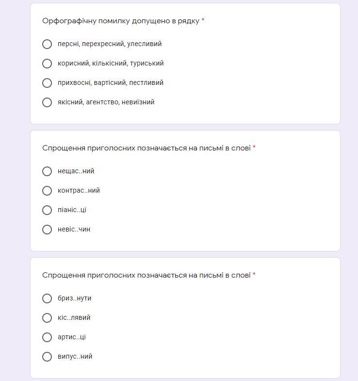Choose the 'нещас..ний' radio option
358x381 pixels.
point(47,171)
